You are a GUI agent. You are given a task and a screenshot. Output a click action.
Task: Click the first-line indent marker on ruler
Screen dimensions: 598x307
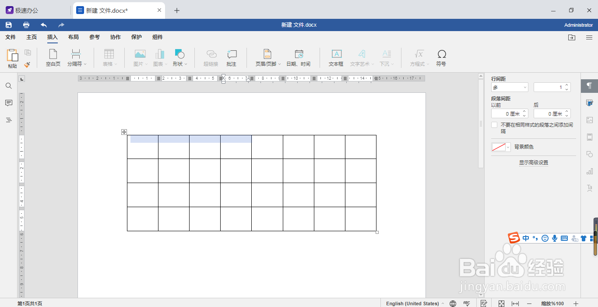223,76
